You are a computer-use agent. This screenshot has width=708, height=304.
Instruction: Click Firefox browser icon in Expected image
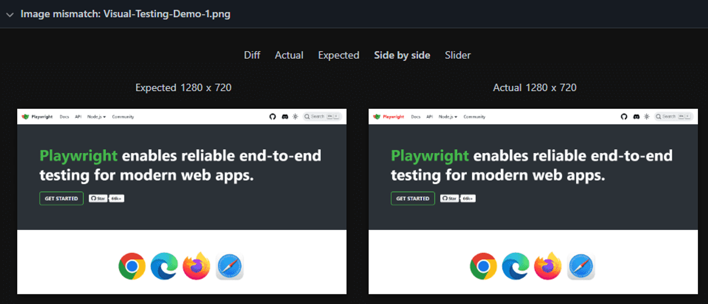[x=197, y=266]
